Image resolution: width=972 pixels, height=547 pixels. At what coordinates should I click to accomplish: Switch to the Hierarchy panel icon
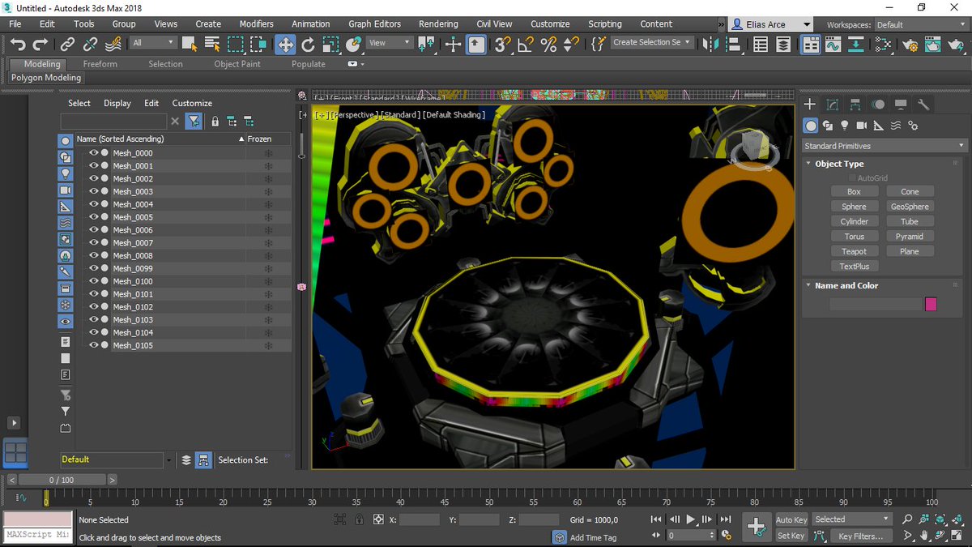point(855,105)
